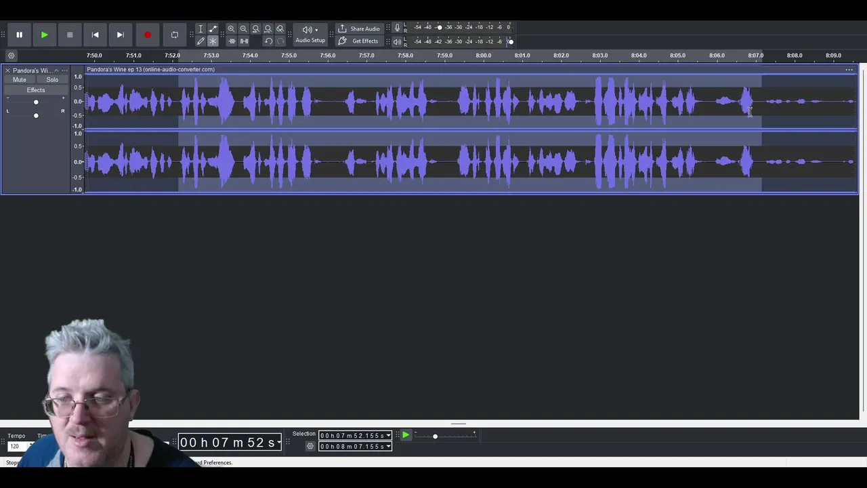Adjust the track pan slider
The width and height of the screenshot is (867, 488).
tap(36, 115)
